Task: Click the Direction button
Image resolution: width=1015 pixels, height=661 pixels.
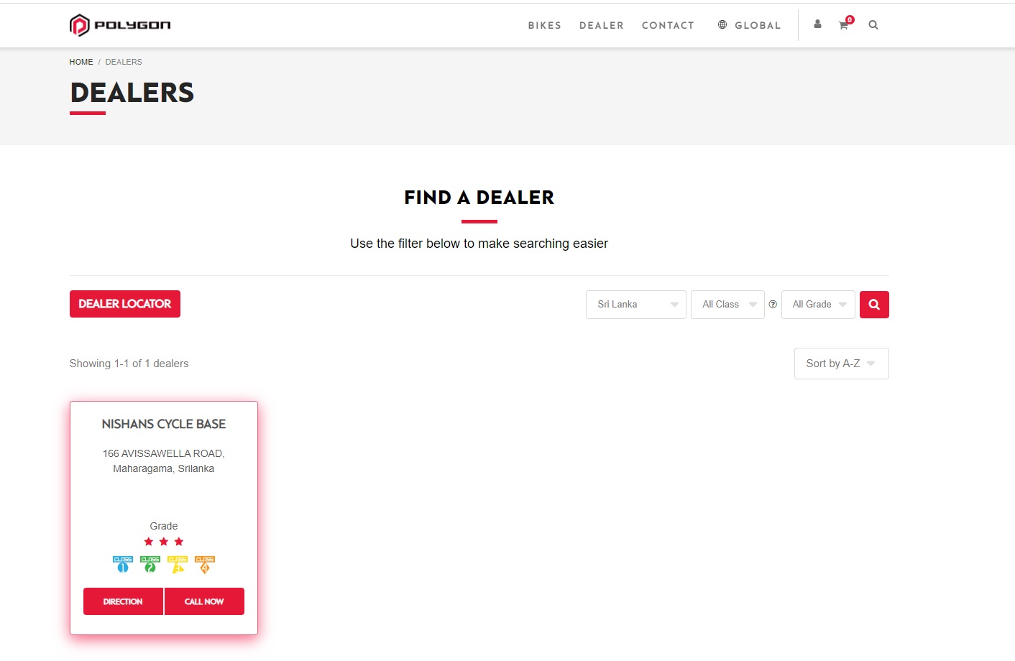Action: click(x=123, y=601)
